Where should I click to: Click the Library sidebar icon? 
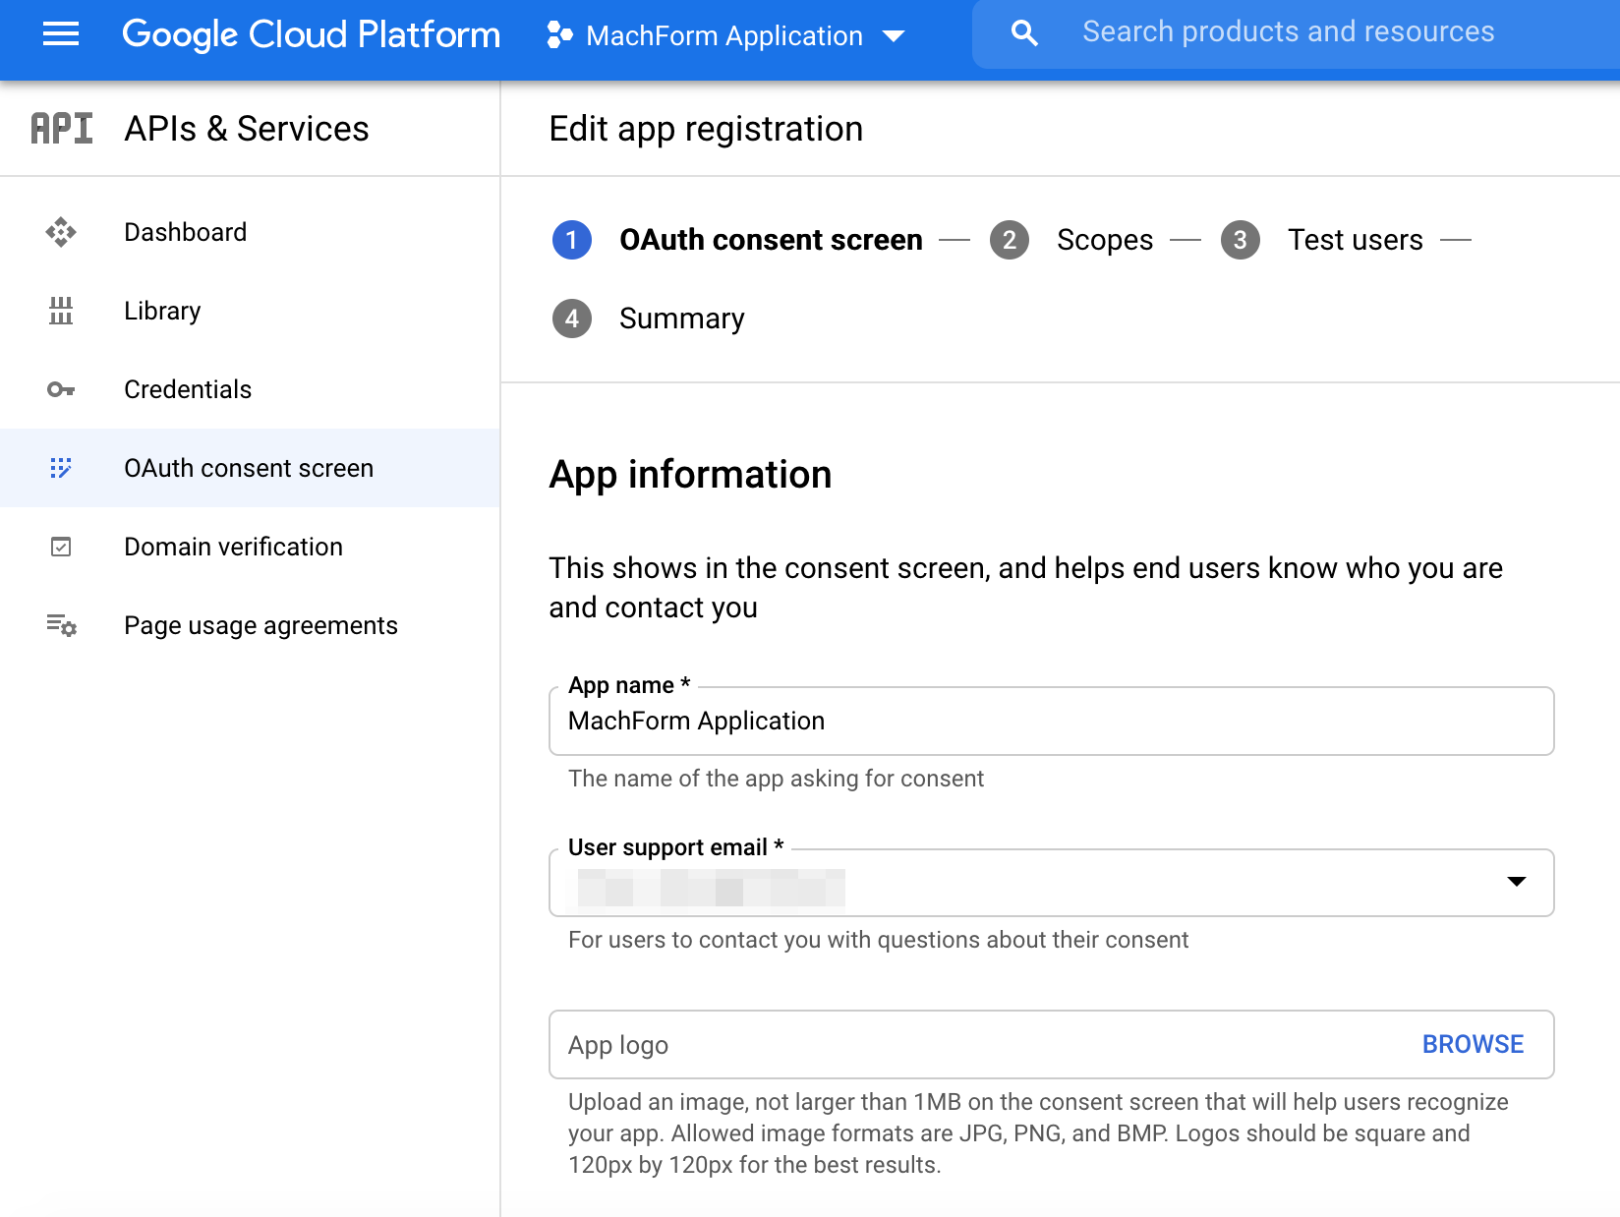61,311
